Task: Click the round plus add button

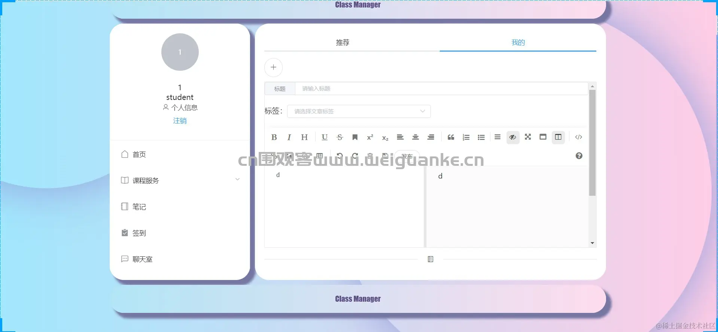Action: click(273, 67)
